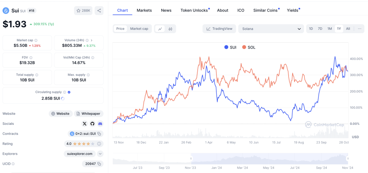Open the X (Twitter) social icon

[84, 124]
